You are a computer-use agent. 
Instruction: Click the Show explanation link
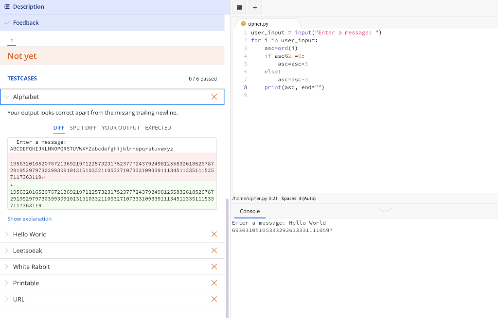tap(29, 219)
